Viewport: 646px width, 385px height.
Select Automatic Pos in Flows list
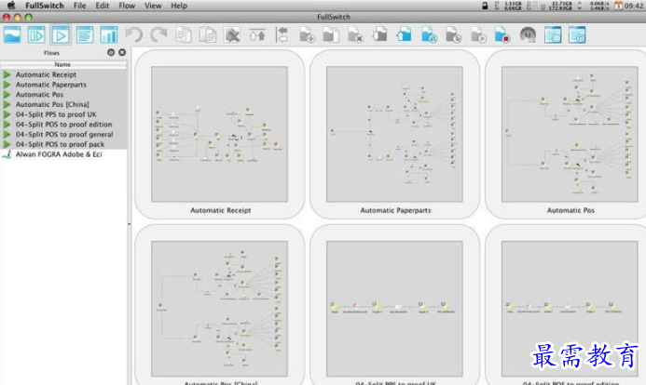[63, 95]
